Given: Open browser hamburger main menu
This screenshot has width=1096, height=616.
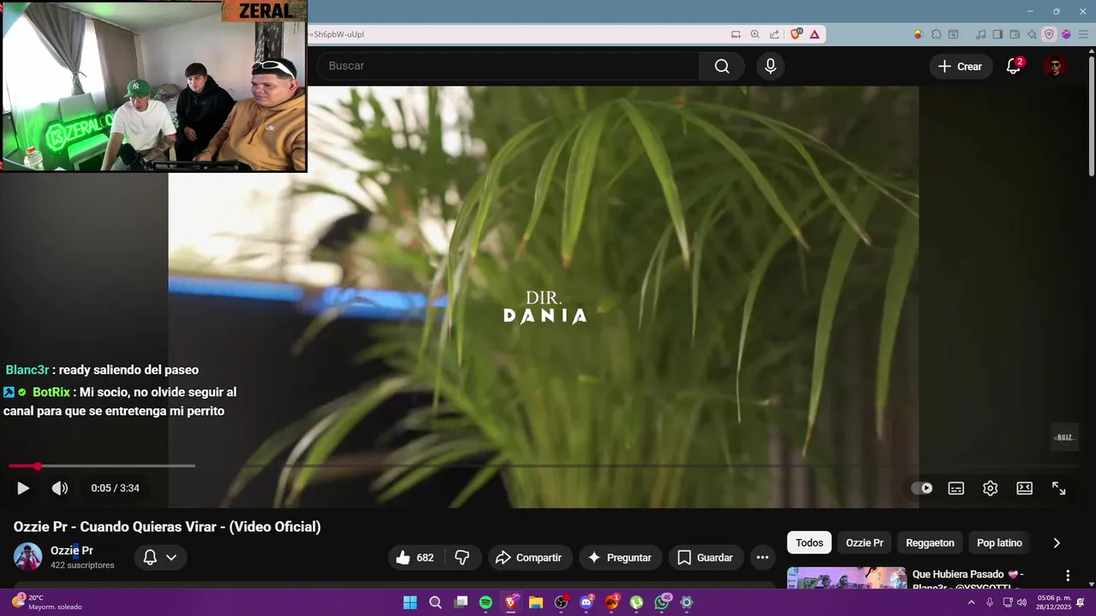Looking at the screenshot, I should coord(1082,34).
